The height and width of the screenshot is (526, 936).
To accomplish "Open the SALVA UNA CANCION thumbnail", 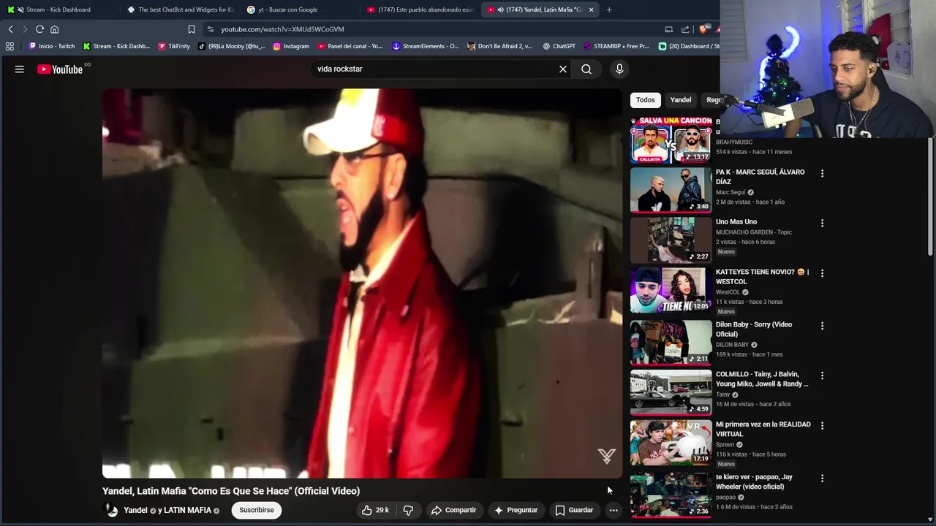I will click(671, 140).
